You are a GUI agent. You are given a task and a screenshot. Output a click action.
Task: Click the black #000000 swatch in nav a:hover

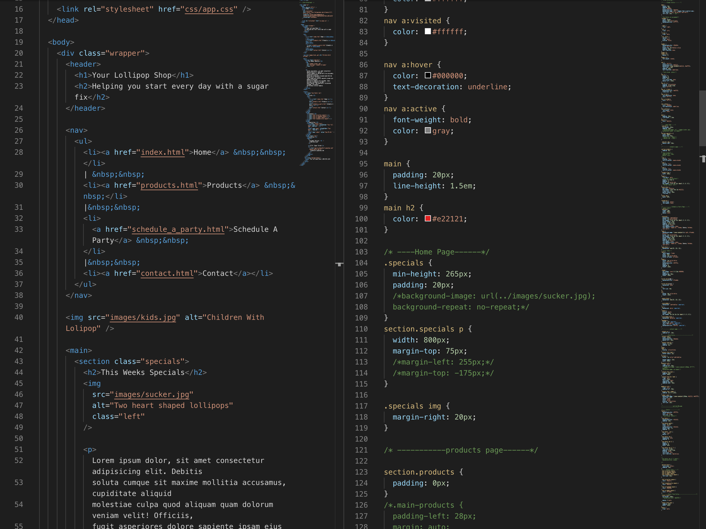point(428,76)
